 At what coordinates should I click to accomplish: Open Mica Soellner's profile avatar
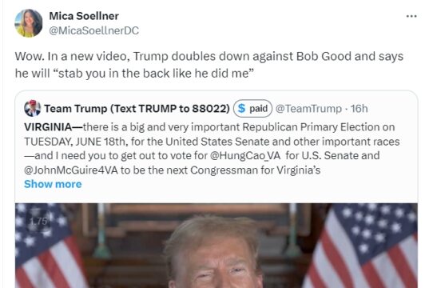[x=29, y=23]
